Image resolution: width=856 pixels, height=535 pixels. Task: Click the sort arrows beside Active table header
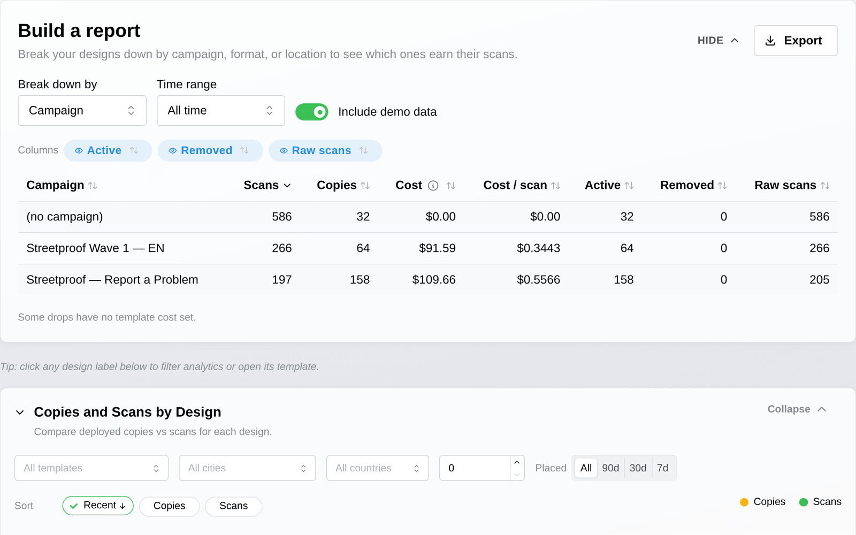pyautogui.click(x=629, y=186)
